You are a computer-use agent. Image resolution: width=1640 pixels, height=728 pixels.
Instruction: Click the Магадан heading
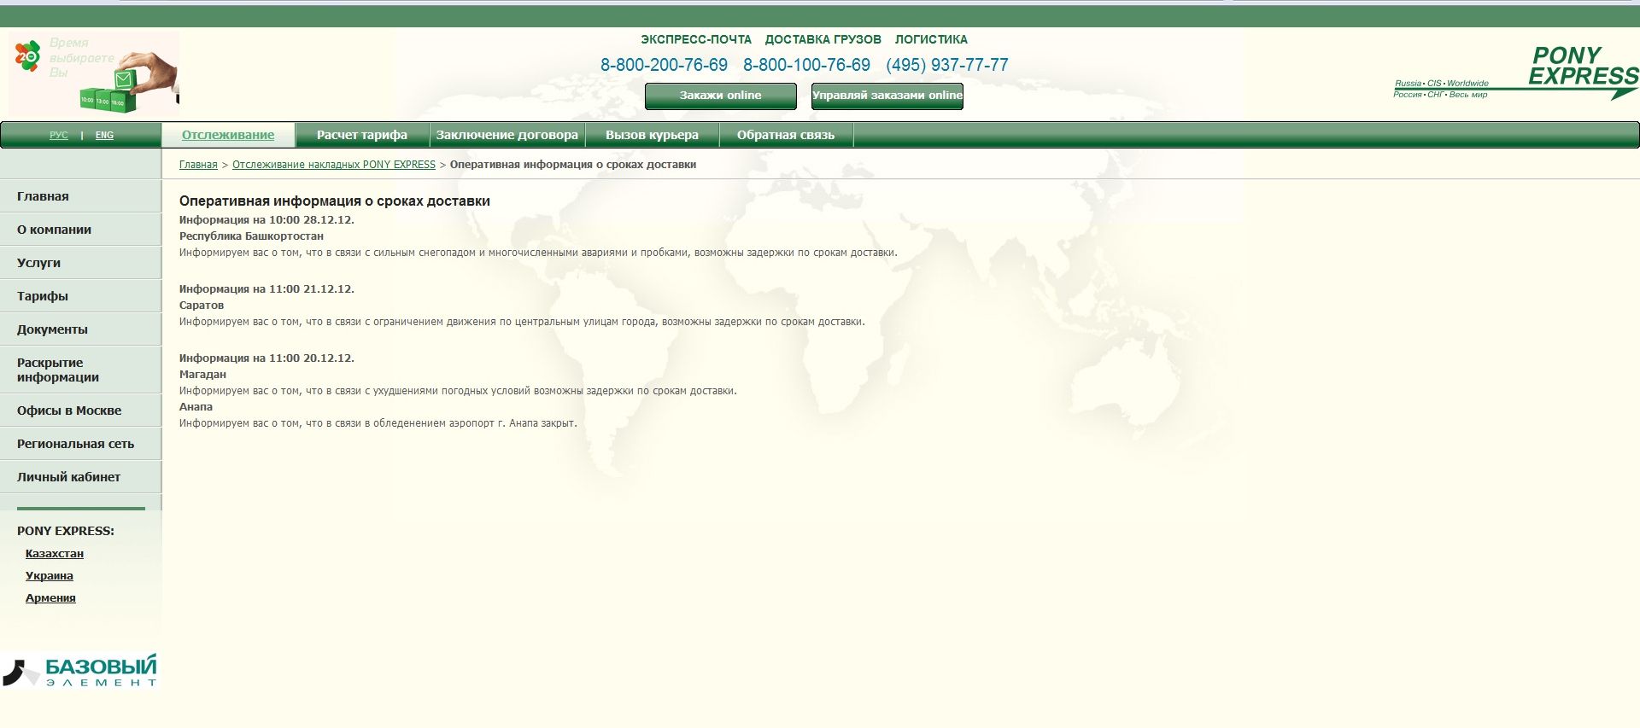click(202, 375)
